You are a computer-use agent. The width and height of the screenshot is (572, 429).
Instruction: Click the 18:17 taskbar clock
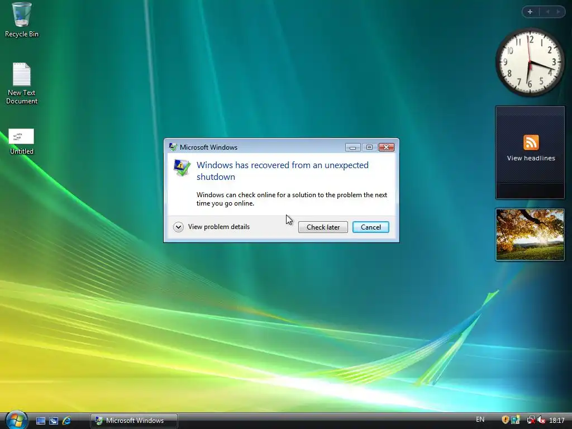[557, 420]
